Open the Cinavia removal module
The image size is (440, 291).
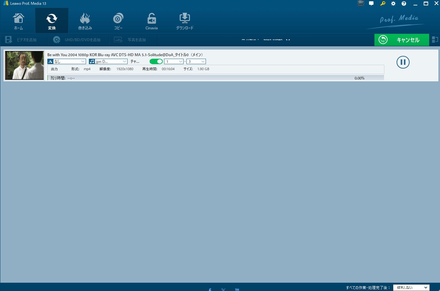pyautogui.click(x=152, y=21)
